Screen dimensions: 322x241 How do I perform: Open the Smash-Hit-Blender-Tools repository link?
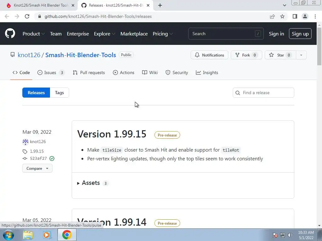click(x=81, y=55)
